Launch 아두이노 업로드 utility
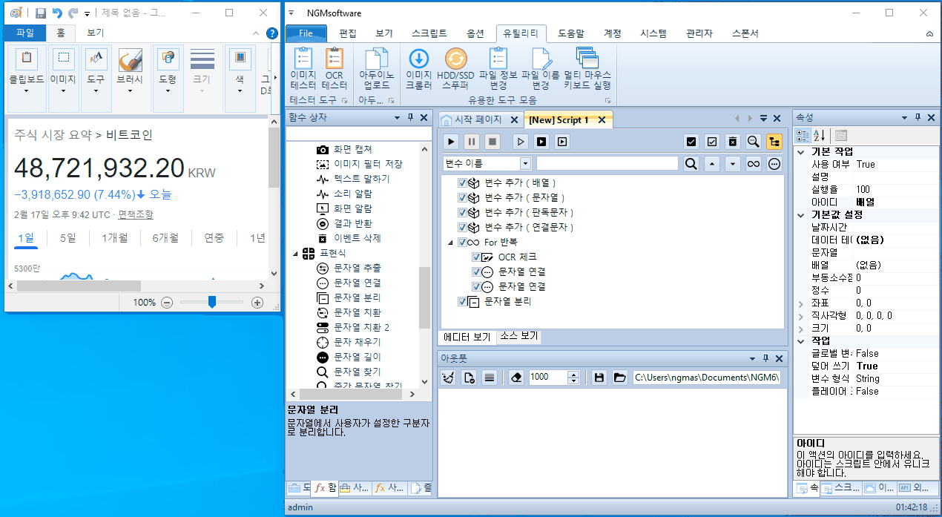The width and height of the screenshot is (942, 517). pos(377,69)
